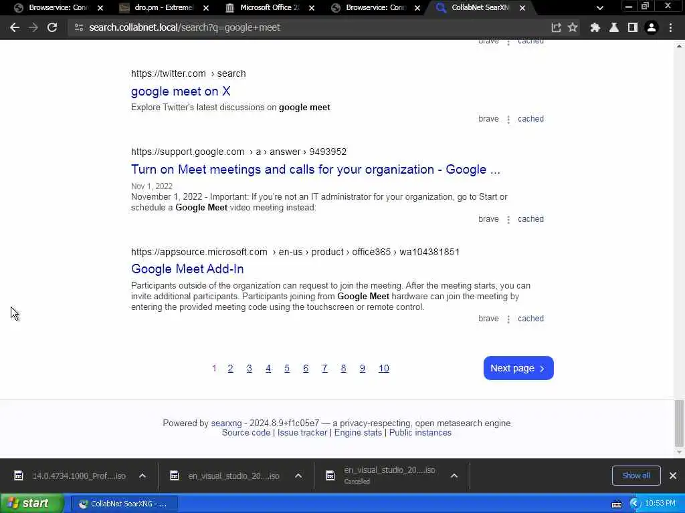Screen dimensions: 685x513
Task: Open the Issue tracker footer link
Action: coord(302,433)
